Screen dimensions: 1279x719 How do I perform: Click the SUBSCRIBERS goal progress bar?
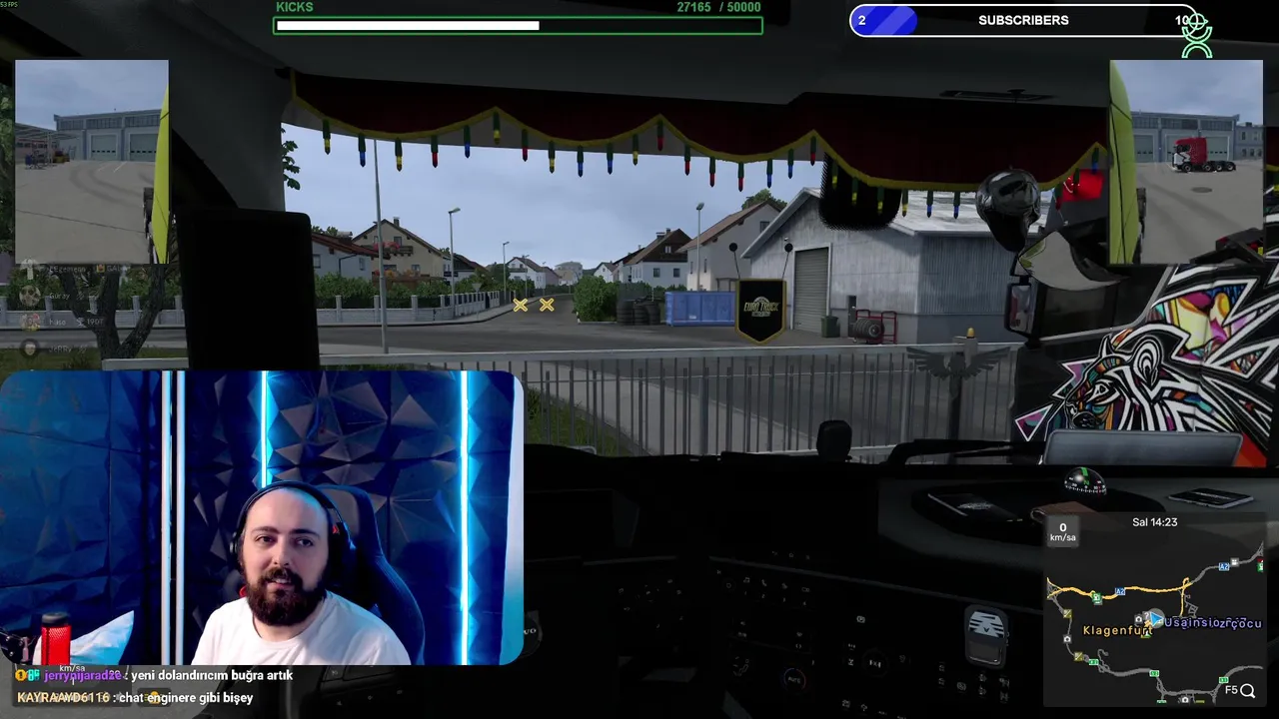pos(1023,20)
